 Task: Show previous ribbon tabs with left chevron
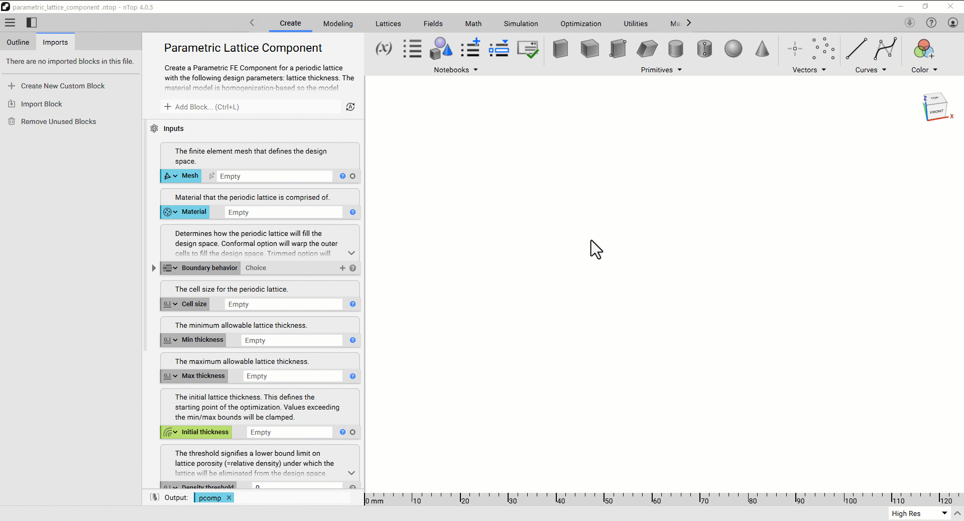click(x=252, y=23)
